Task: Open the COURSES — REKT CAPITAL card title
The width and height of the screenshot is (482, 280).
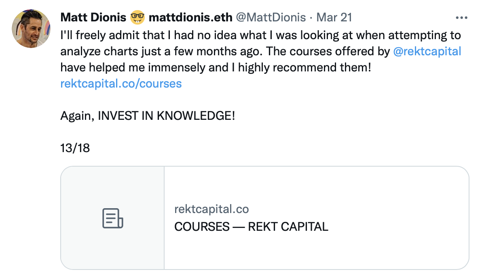Action: [x=251, y=226]
